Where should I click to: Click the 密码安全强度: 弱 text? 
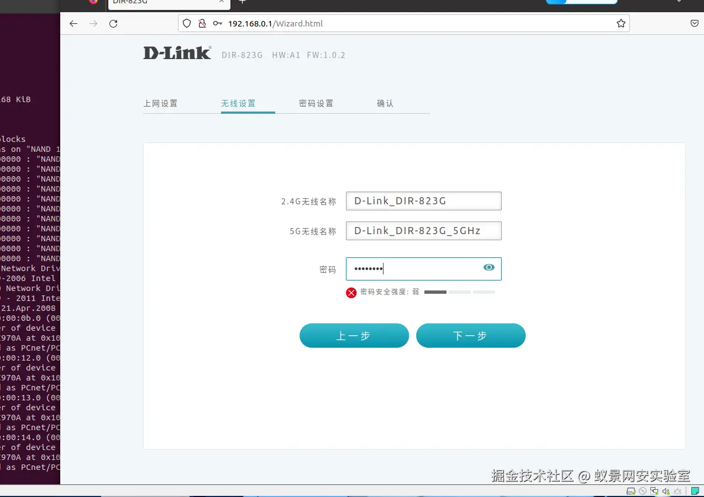390,292
